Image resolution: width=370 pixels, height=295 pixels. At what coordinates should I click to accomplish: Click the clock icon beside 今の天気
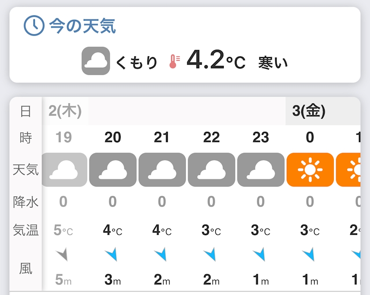tap(34, 26)
